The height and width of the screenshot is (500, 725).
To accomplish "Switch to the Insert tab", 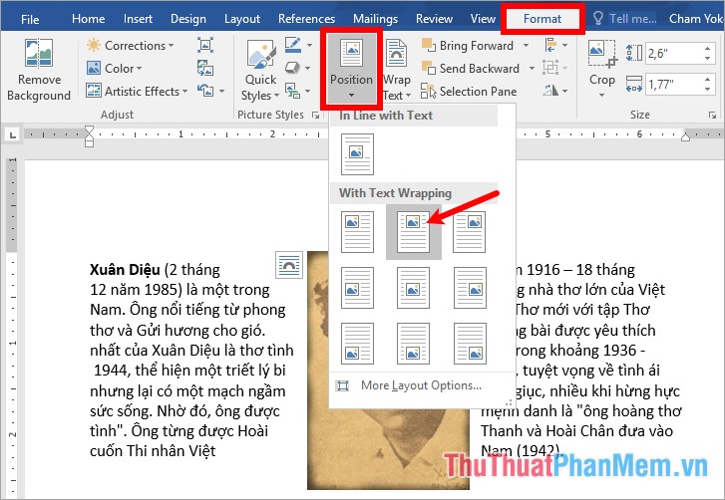I will [138, 19].
